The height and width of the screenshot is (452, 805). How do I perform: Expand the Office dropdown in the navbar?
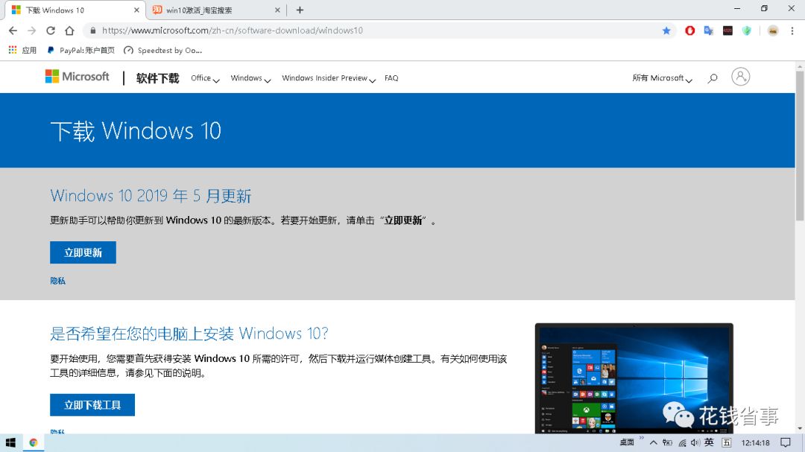pos(203,77)
